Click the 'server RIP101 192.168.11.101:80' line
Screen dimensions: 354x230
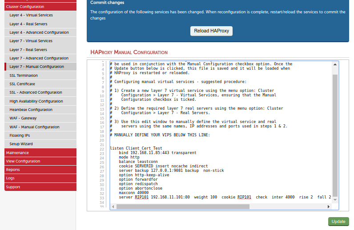(225, 197)
